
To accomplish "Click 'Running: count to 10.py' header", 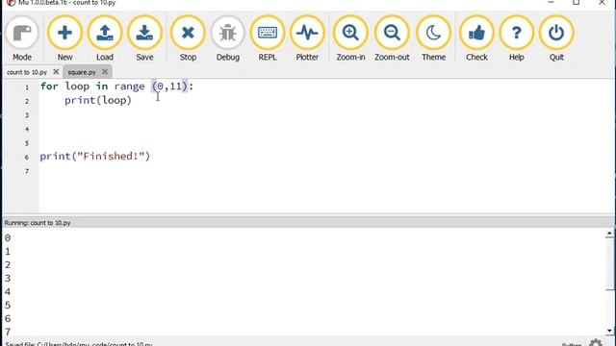I will [38, 223].
